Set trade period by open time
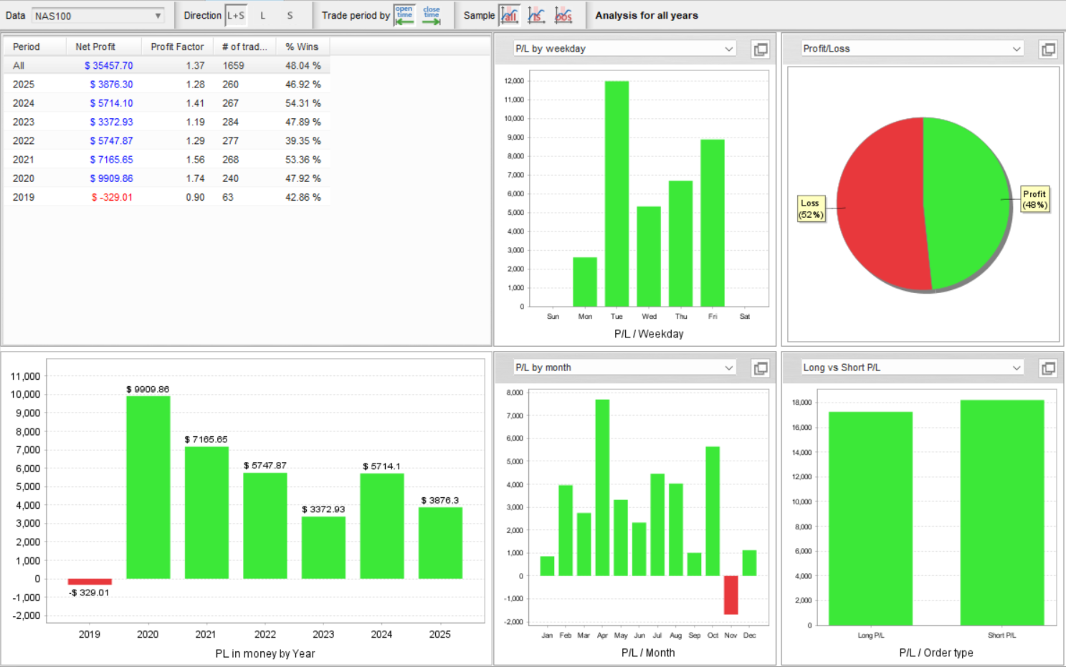Viewport: 1066px width, 667px height. 404,15
